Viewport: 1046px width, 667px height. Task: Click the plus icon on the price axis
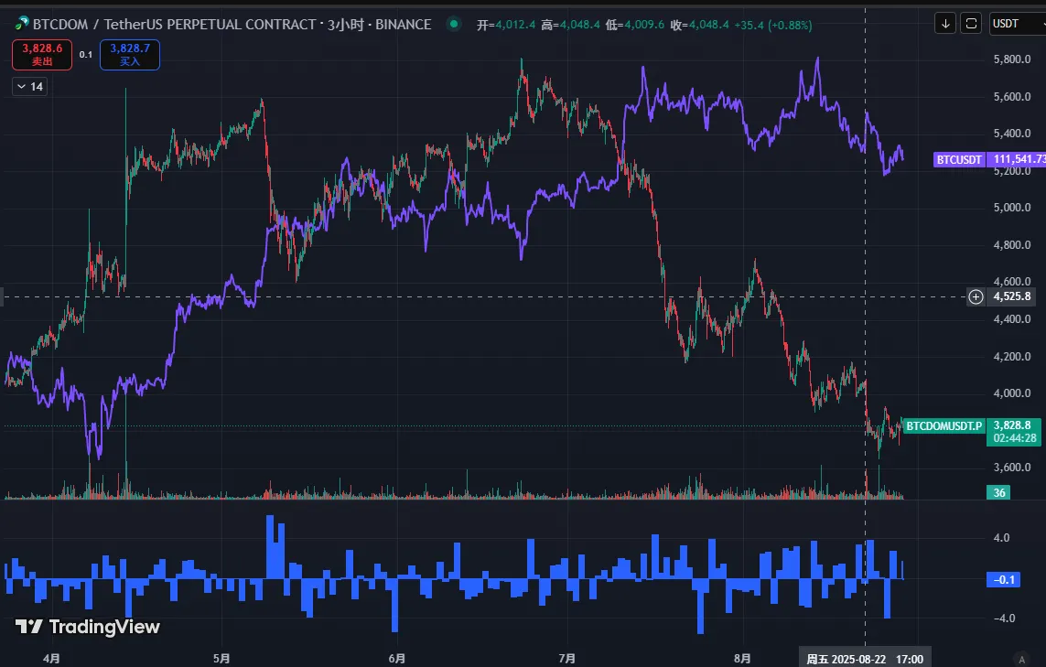click(976, 296)
